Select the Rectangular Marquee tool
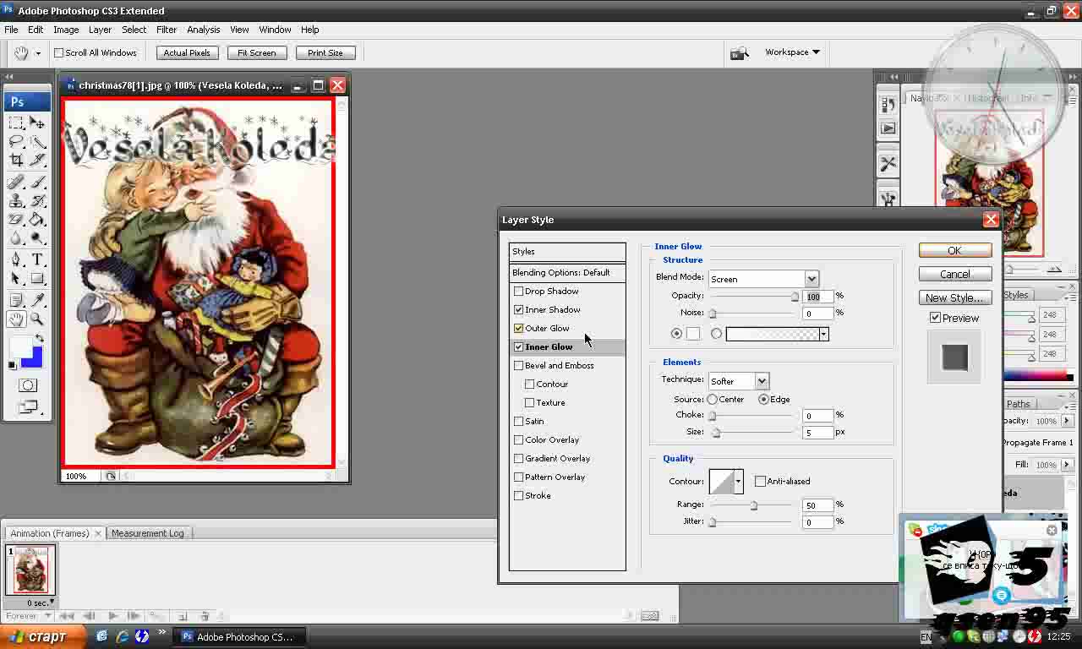The width and height of the screenshot is (1082, 649). click(16, 123)
